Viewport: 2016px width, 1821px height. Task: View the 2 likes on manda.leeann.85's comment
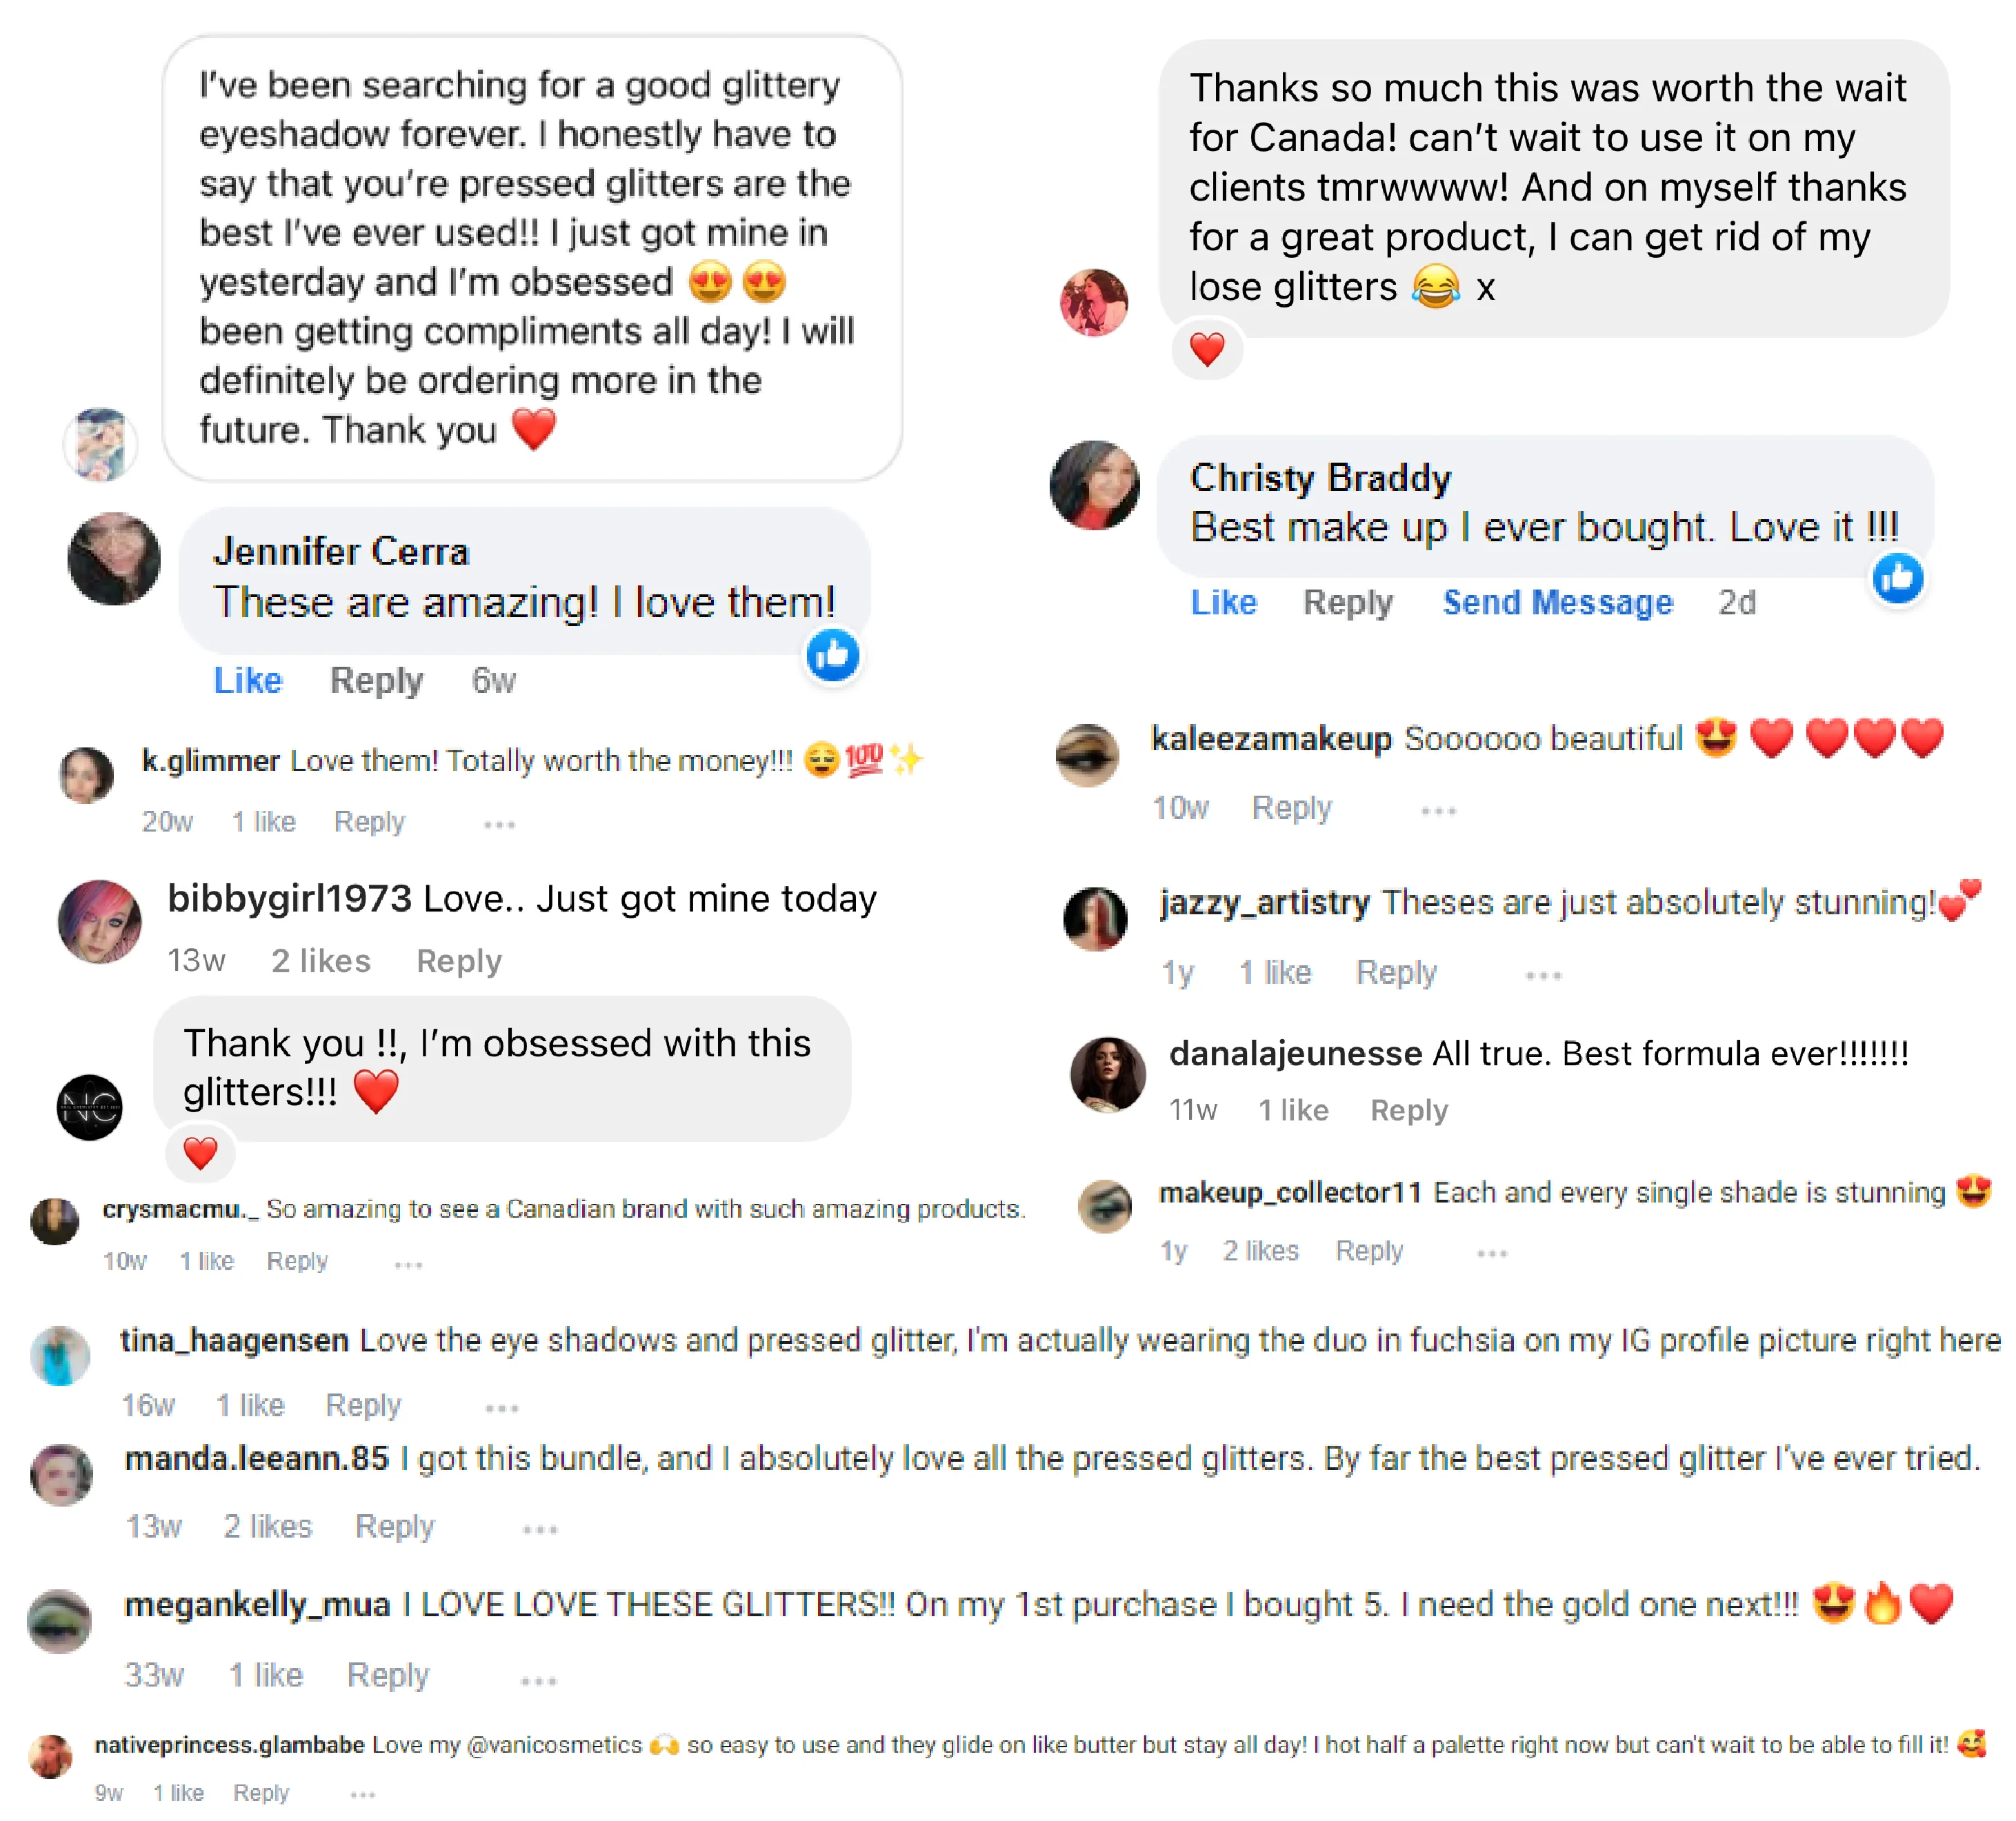pos(268,1527)
